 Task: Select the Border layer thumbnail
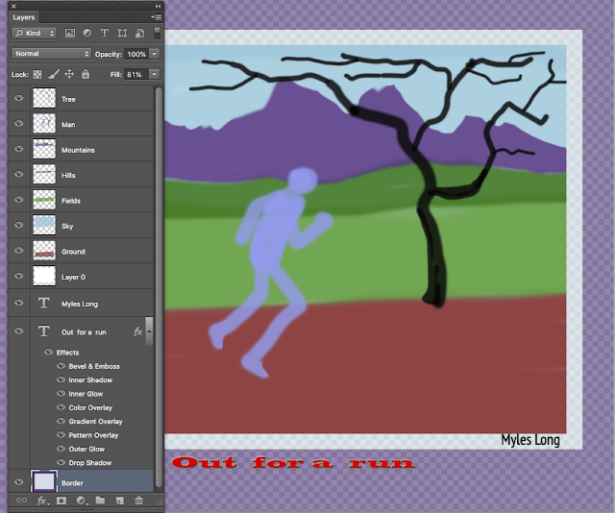(x=44, y=481)
